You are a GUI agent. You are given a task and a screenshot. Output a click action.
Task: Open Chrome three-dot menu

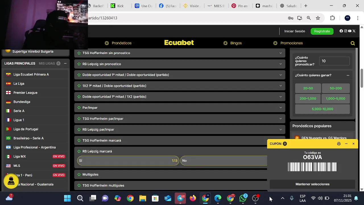[357, 18]
